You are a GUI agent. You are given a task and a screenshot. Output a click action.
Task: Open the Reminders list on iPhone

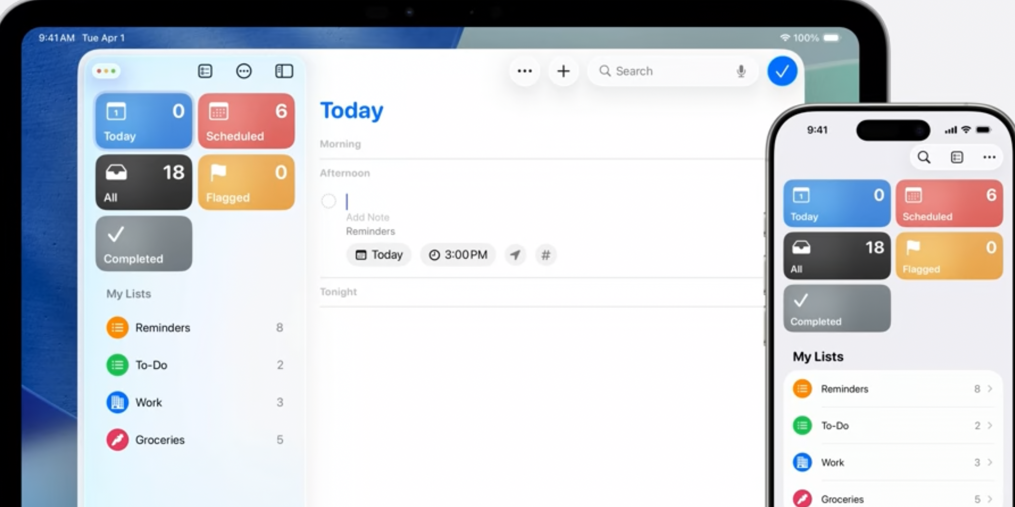coord(893,389)
